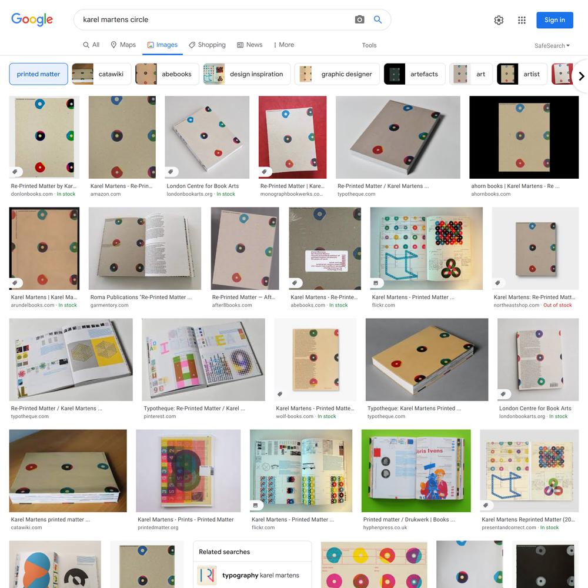Click the Sign in button

554,20
